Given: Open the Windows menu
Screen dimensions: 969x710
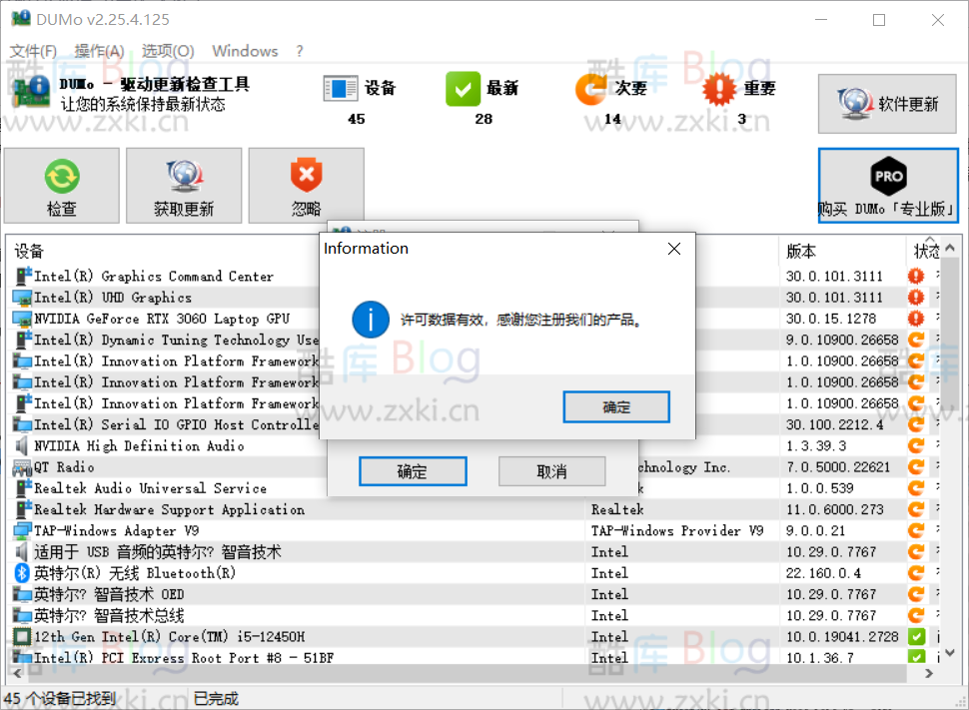Looking at the screenshot, I should click(x=245, y=51).
